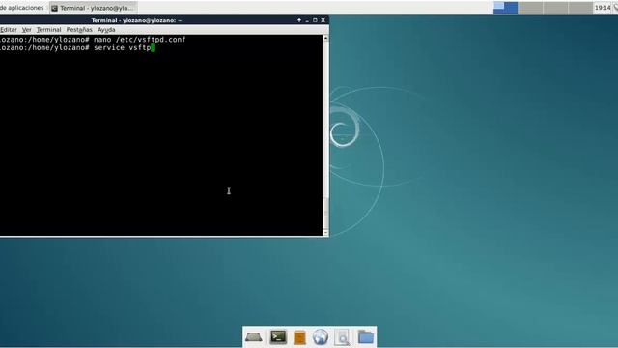Open the orange File Manager icon in the dock
The width and height of the screenshot is (618, 348).
[x=299, y=337]
